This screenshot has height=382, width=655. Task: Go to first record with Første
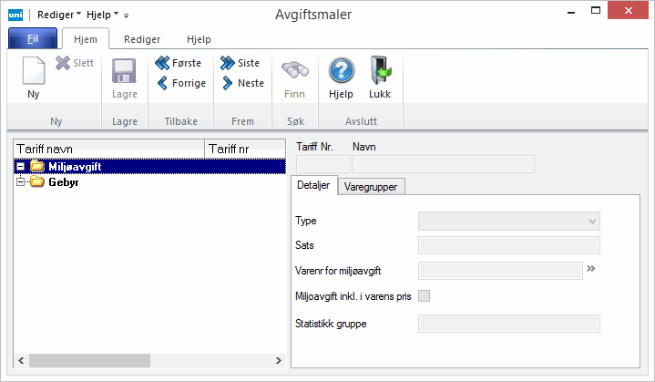click(179, 63)
